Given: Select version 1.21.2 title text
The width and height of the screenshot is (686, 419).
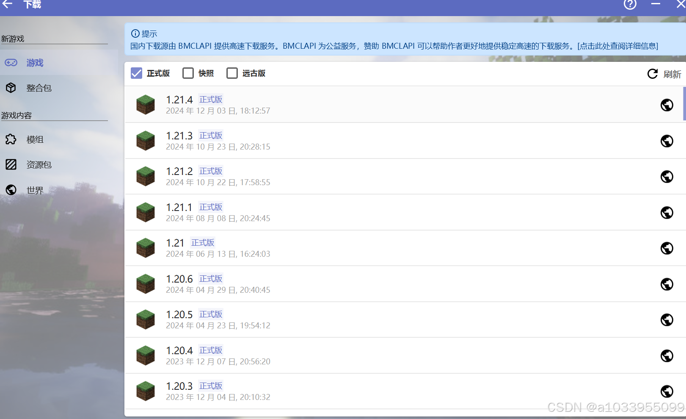Looking at the screenshot, I should tap(179, 172).
